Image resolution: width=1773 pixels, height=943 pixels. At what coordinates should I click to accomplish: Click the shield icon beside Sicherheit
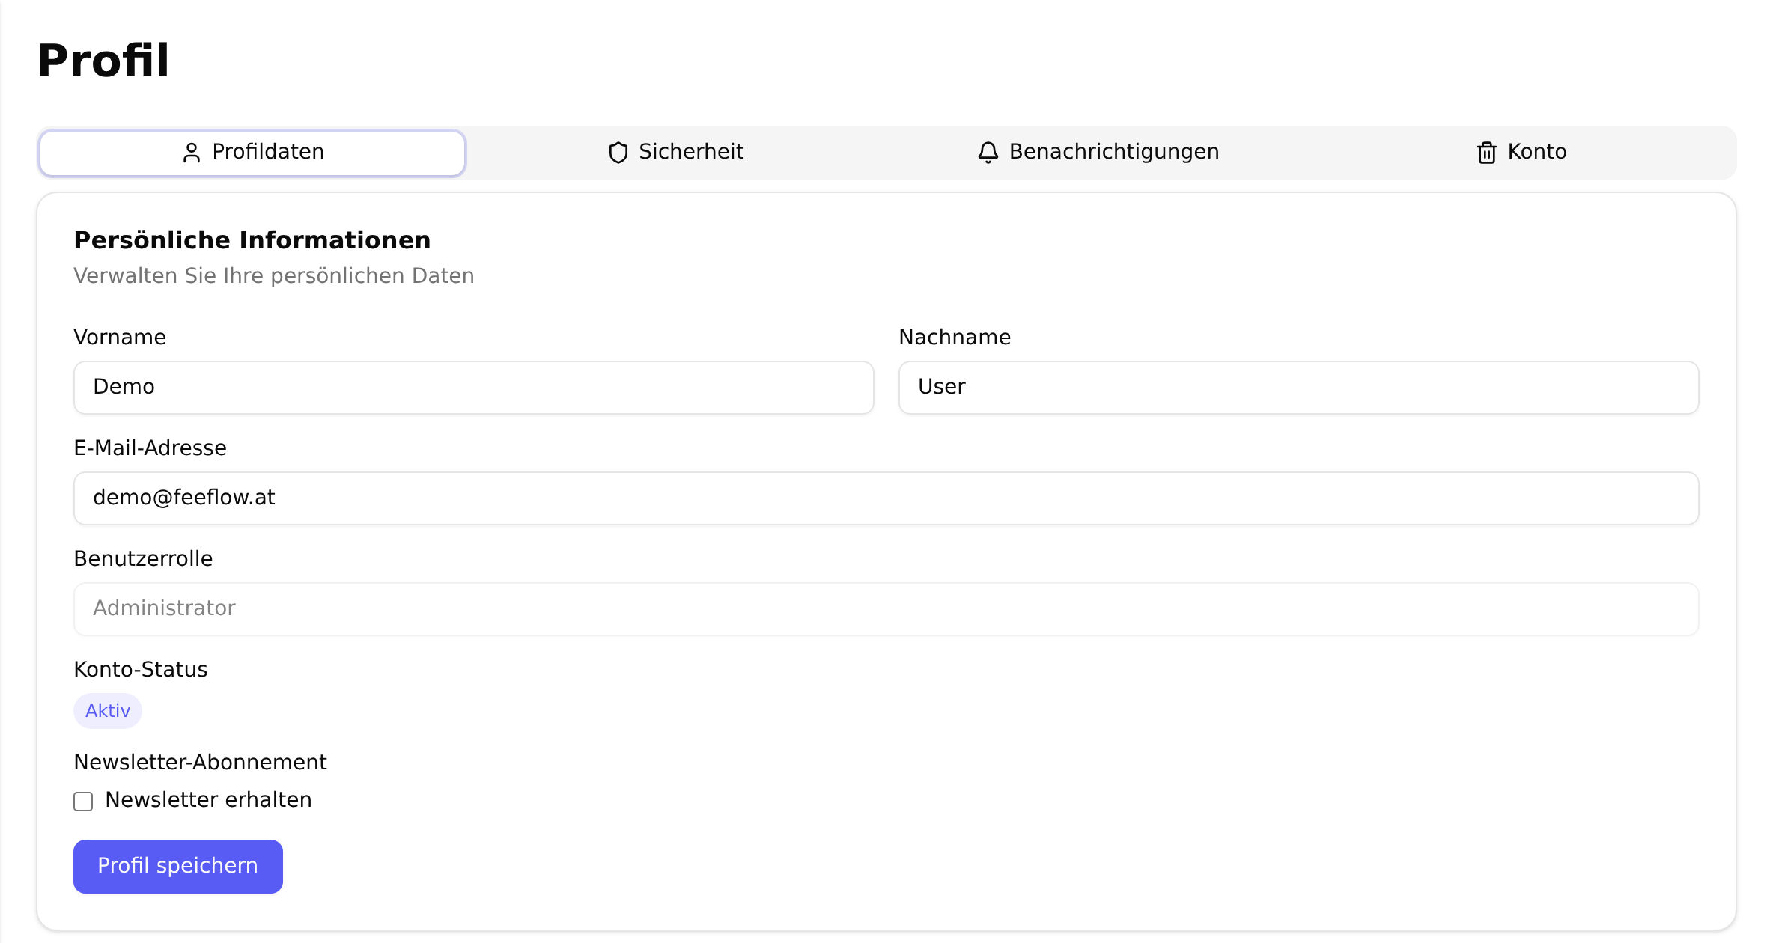pyautogui.click(x=618, y=153)
